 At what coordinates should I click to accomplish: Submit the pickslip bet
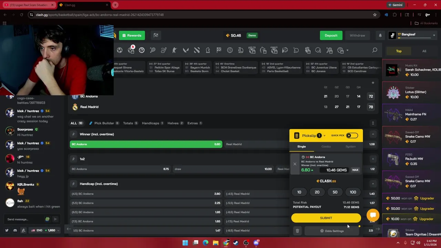326,218
